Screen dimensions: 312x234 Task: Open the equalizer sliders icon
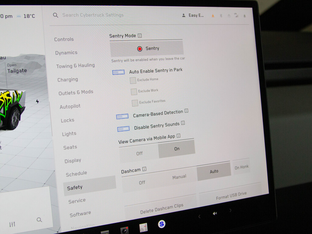click(12, 224)
